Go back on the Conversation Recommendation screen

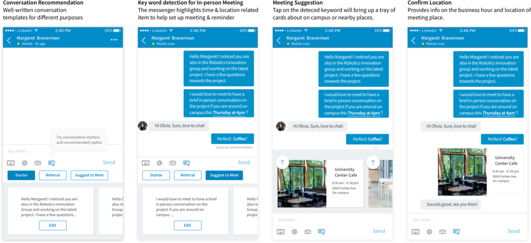click(x=9, y=41)
